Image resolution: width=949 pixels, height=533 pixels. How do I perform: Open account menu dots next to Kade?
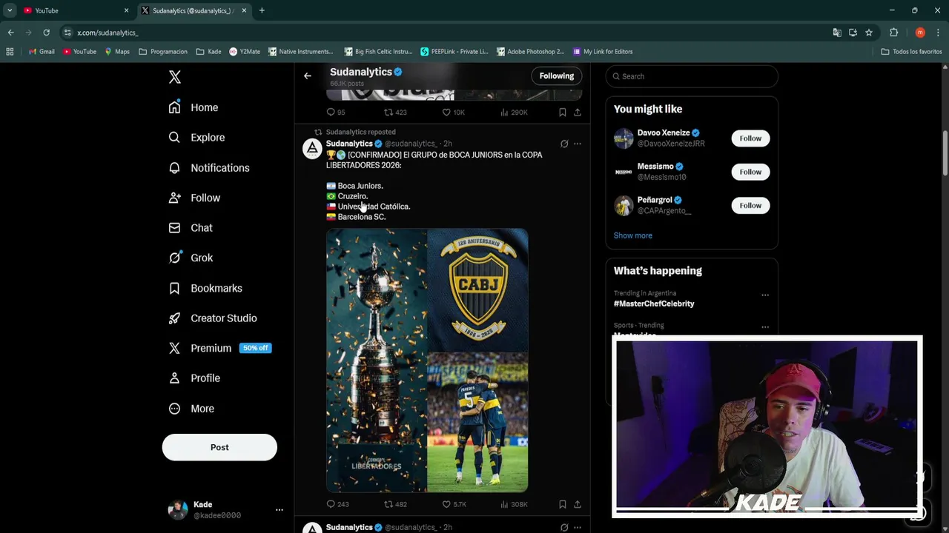279,510
